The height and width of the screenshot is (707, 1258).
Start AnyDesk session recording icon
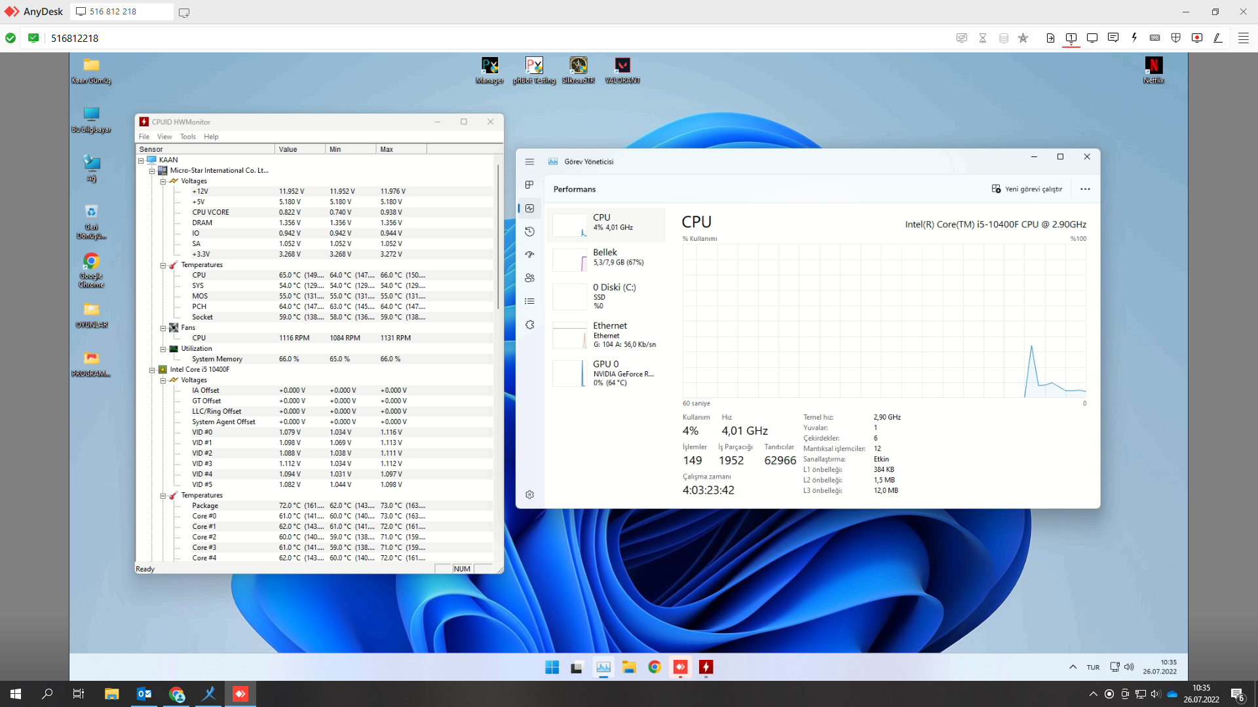[x=1197, y=38]
